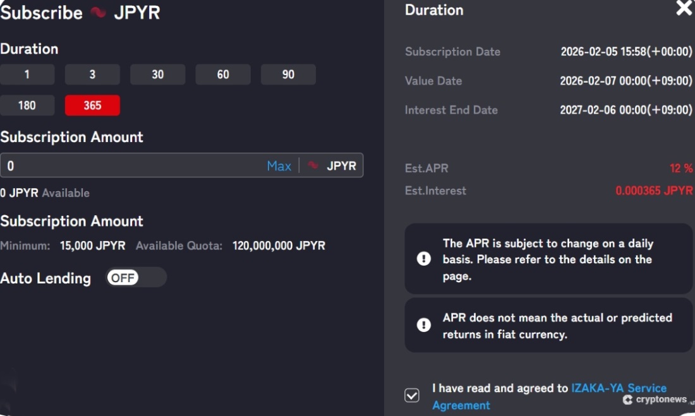This screenshot has height=416, width=695.
Task: Pick the 90 day duration
Action: click(x=288, y=74)
